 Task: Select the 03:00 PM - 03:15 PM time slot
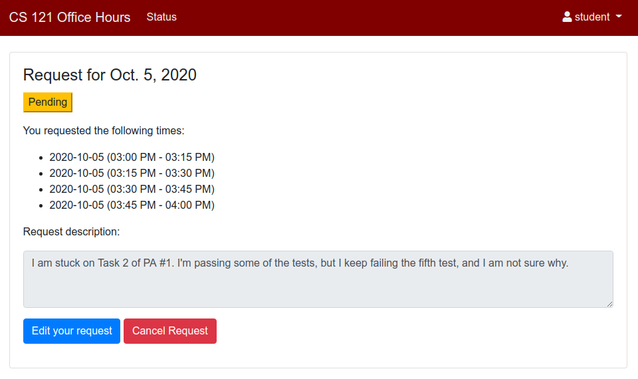[x=132, y=158]
